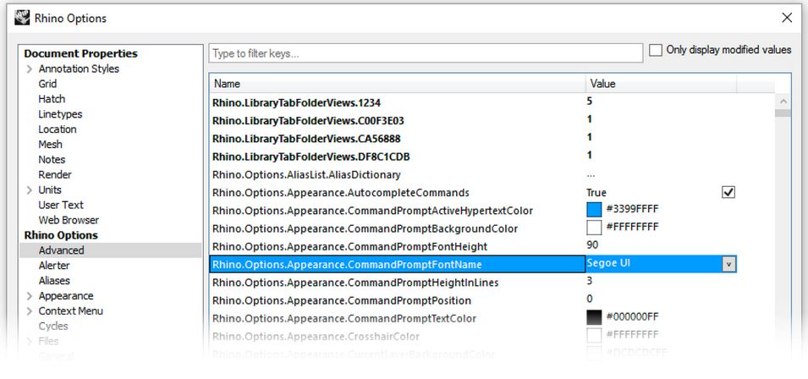Click the CommandPromptBackgroundColor white swatch

click(594, 227)
